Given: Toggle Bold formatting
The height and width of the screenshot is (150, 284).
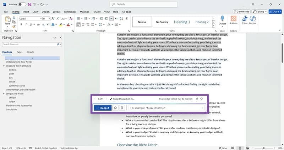Looking at the screenshot, I should (x=21, y=25).
